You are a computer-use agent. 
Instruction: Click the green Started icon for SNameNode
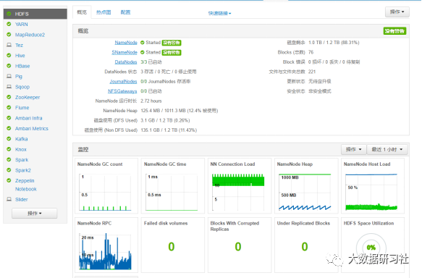(143, 52)
